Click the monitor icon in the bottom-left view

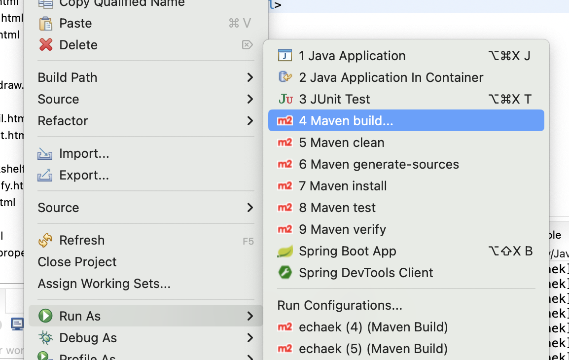(17, 324)
